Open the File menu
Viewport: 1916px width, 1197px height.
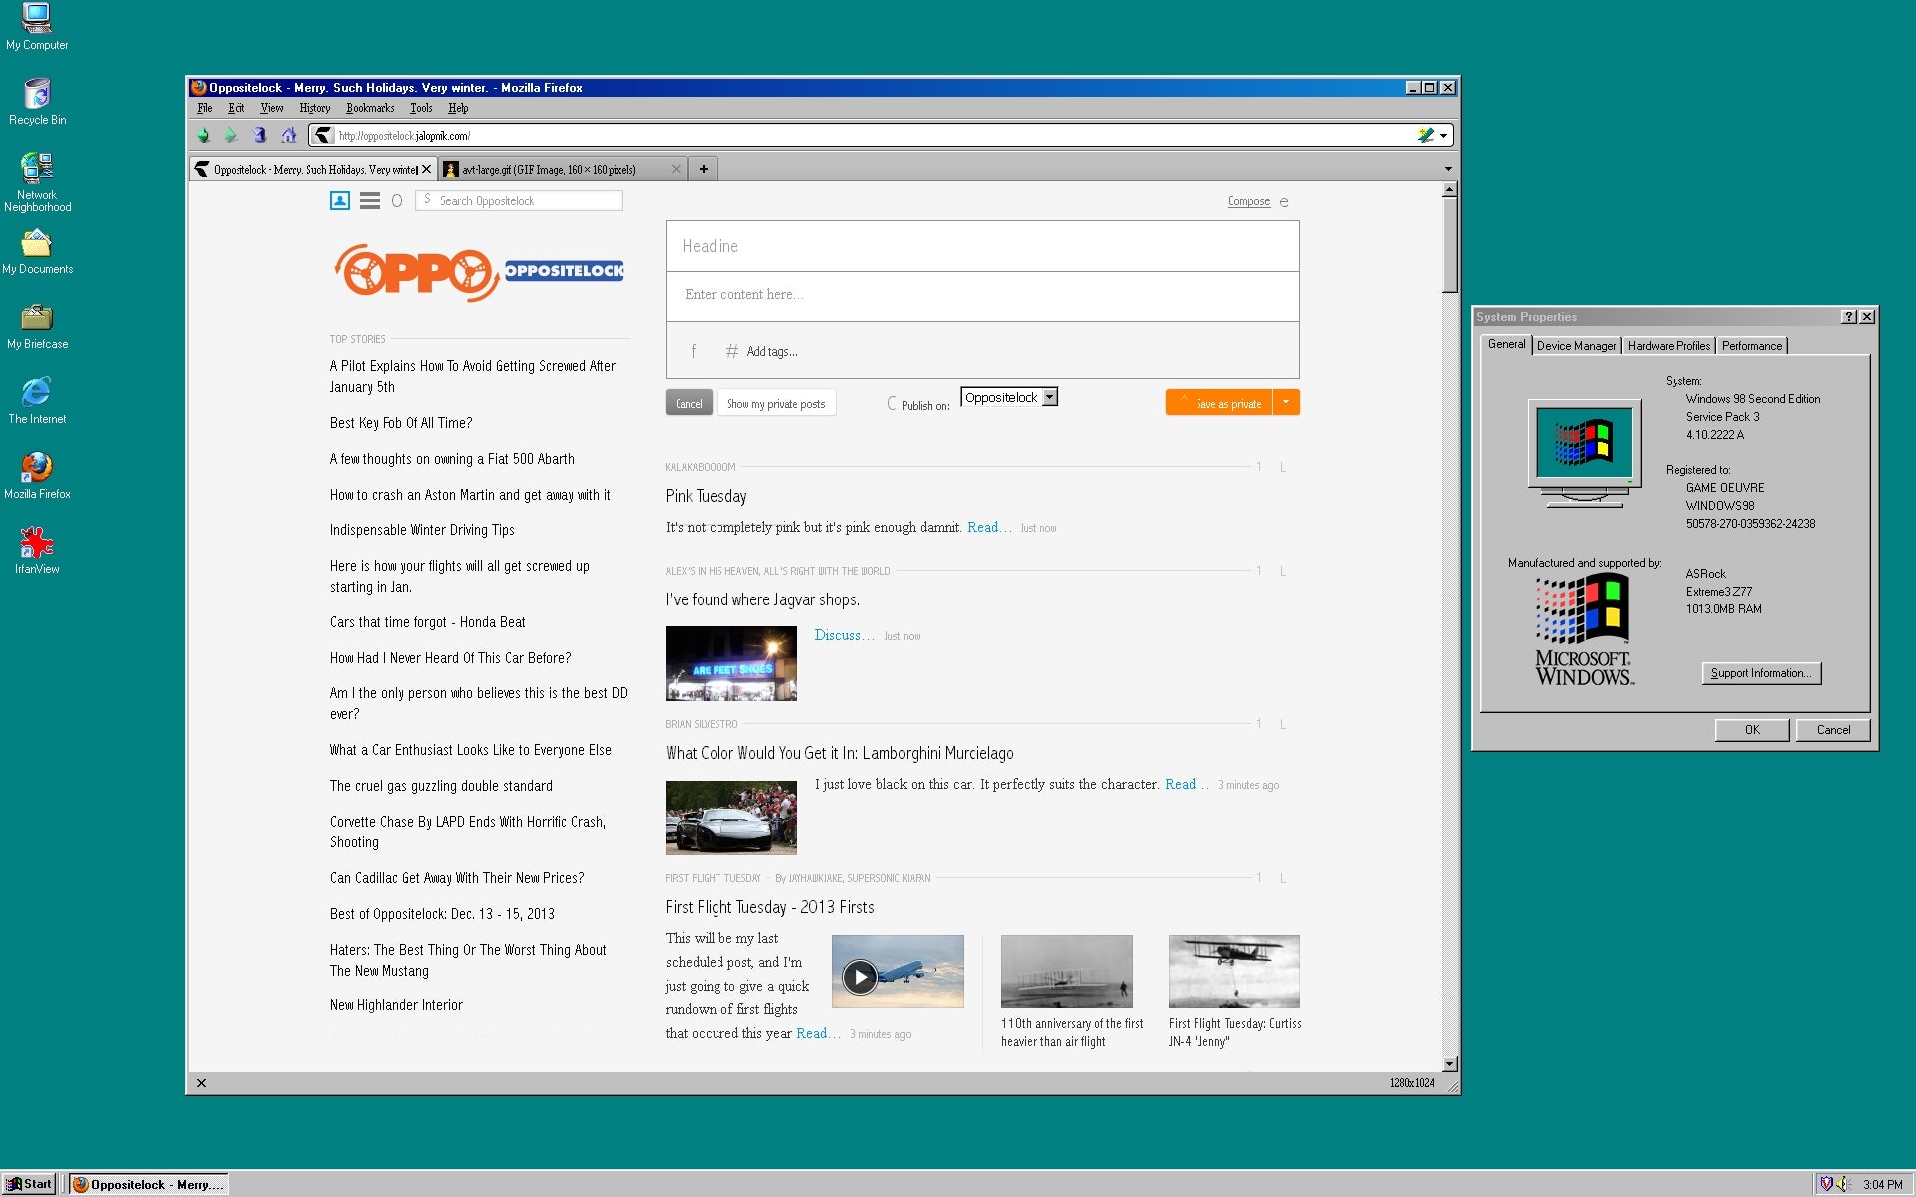click(x=205, y=108)
